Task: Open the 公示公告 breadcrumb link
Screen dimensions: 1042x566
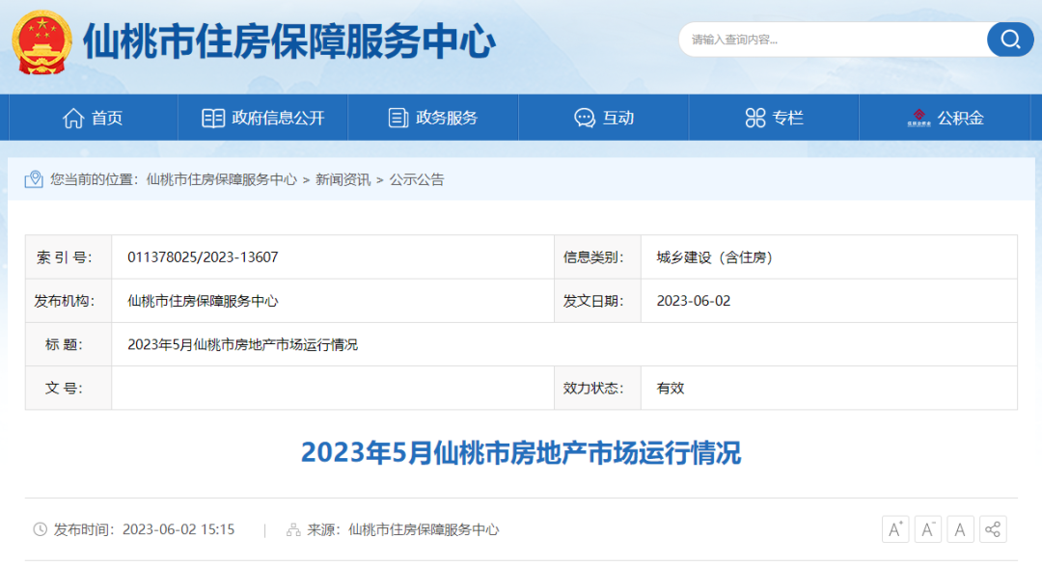Action: (x=417, y=179)
